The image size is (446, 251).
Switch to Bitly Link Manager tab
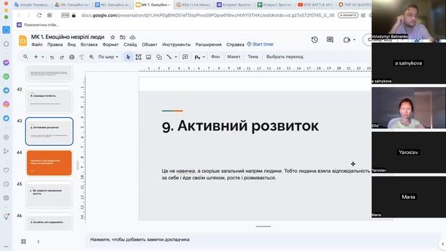[x=194, y=5]
